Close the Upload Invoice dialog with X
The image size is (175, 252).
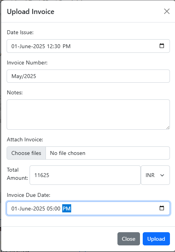(x=167, y=11)
